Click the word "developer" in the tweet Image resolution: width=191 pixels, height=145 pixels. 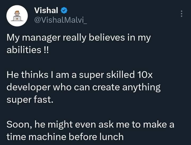point(28,88)
